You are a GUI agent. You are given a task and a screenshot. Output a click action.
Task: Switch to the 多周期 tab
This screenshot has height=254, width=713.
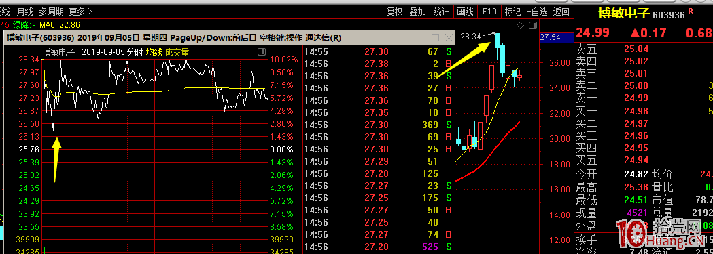(51, 12)
